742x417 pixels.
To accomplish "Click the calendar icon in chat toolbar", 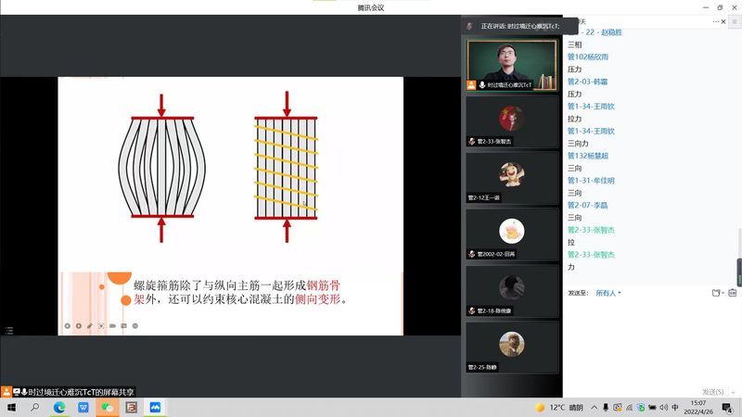I will [x=733, y=293].
